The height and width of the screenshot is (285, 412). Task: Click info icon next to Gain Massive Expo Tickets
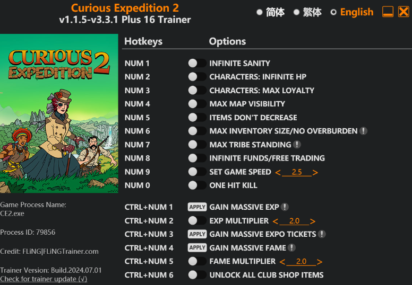pos(322,234)
